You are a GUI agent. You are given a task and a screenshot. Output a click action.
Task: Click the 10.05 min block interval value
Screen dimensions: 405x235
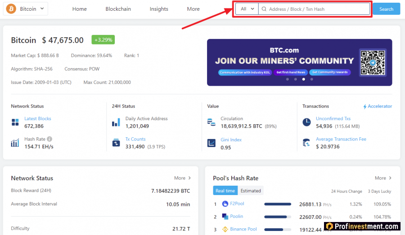(x=178, y=205)
